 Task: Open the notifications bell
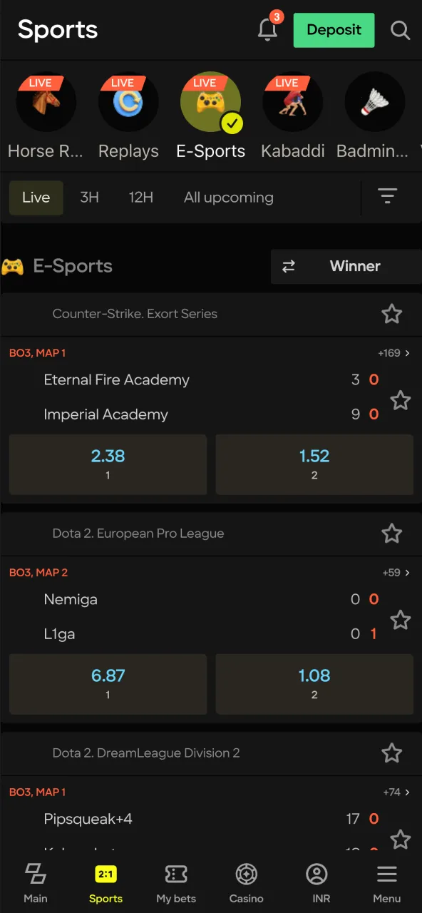pos(267,30)
